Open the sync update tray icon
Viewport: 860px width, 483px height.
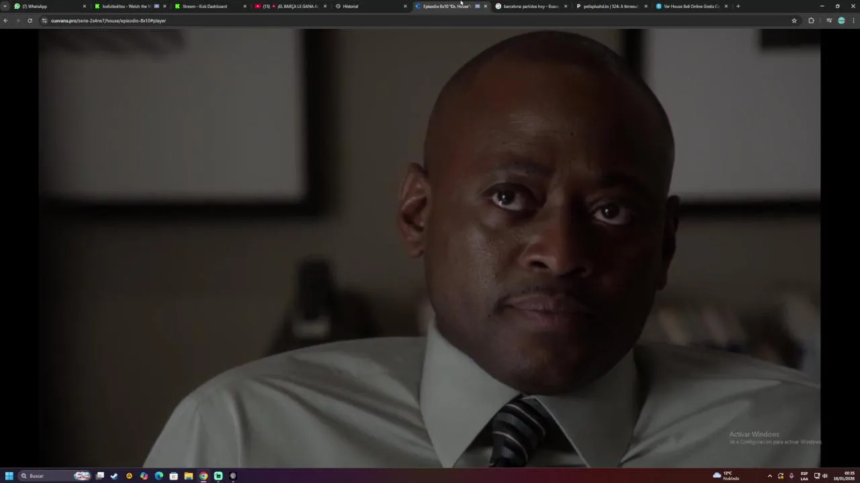781,476
